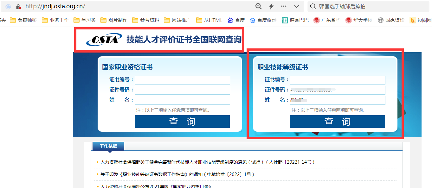This screenshot has width=432, height=188.
Task: Open the 国家资格 bookmark
Action: 391,20
